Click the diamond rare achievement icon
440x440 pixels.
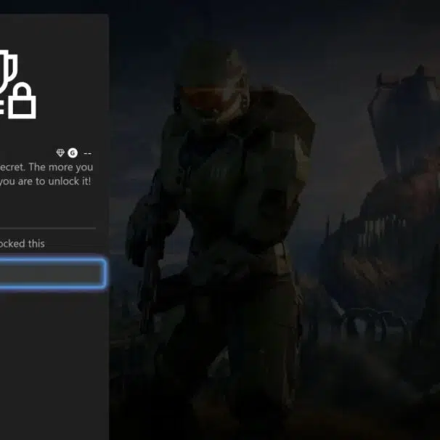[x=60, y=153]
